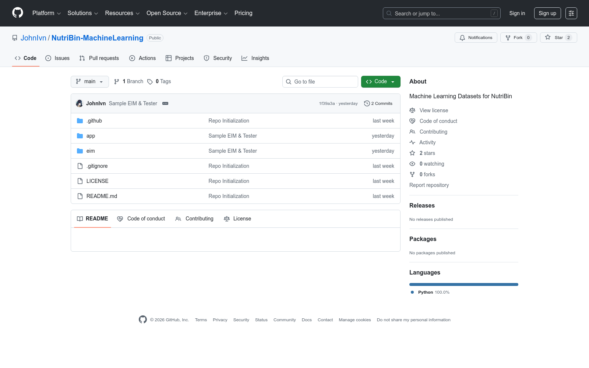
Task: Click the history clock icon near Commits
Action: (367, 103)
